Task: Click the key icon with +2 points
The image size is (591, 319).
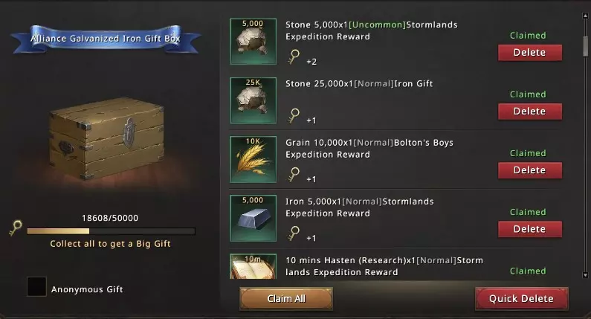Action: pos(294,57)
